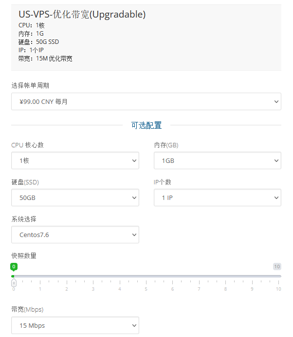Click the snapshot slider handle at 0
This screenshot has height=337, width=293.
click(14, 283)
